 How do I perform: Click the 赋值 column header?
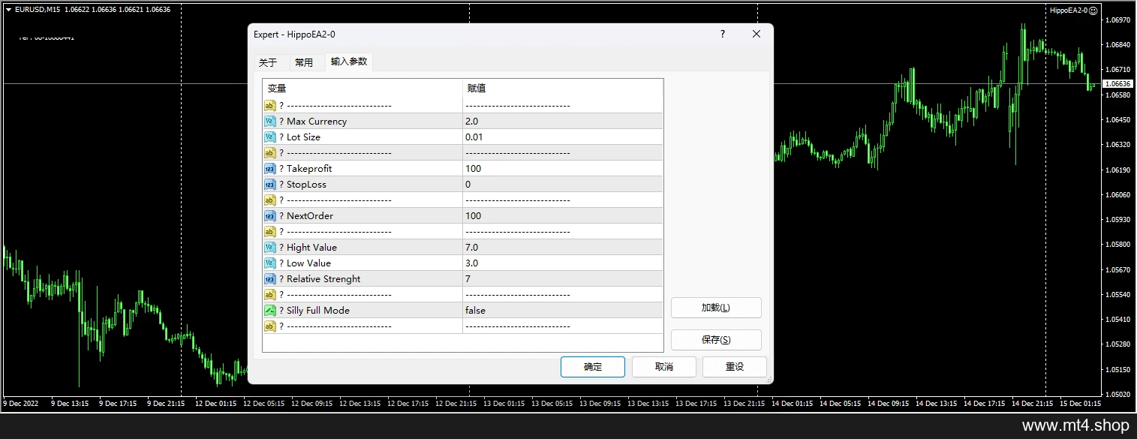click(x=563, y=89)
